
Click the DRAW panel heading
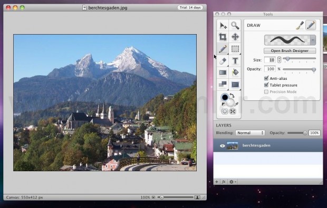coord(254,25)
